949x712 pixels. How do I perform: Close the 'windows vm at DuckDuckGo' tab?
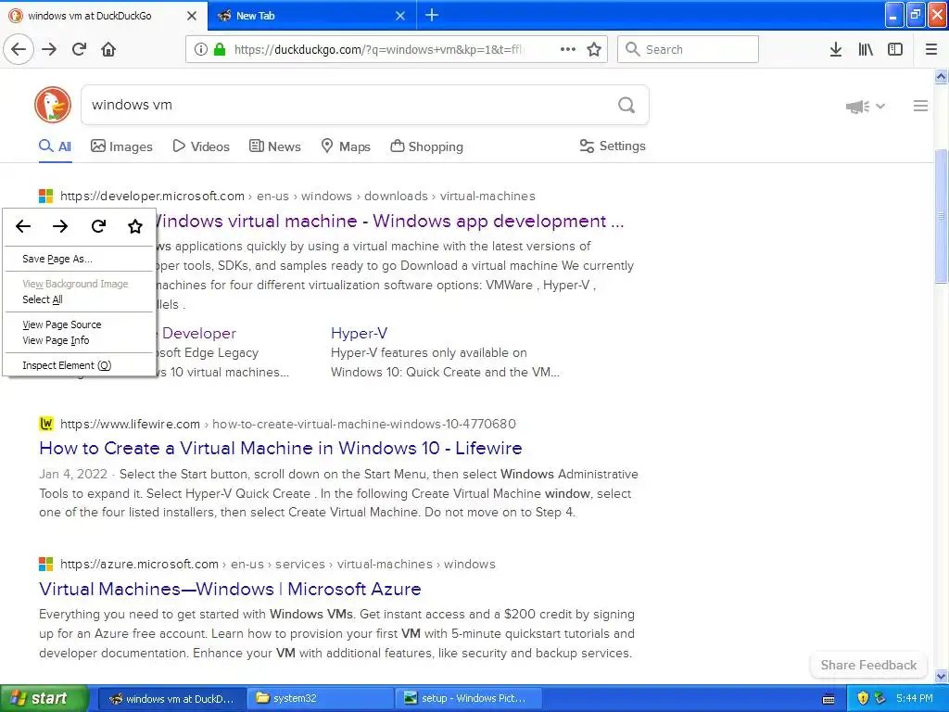pyautogui.click(x=191, y=16)
